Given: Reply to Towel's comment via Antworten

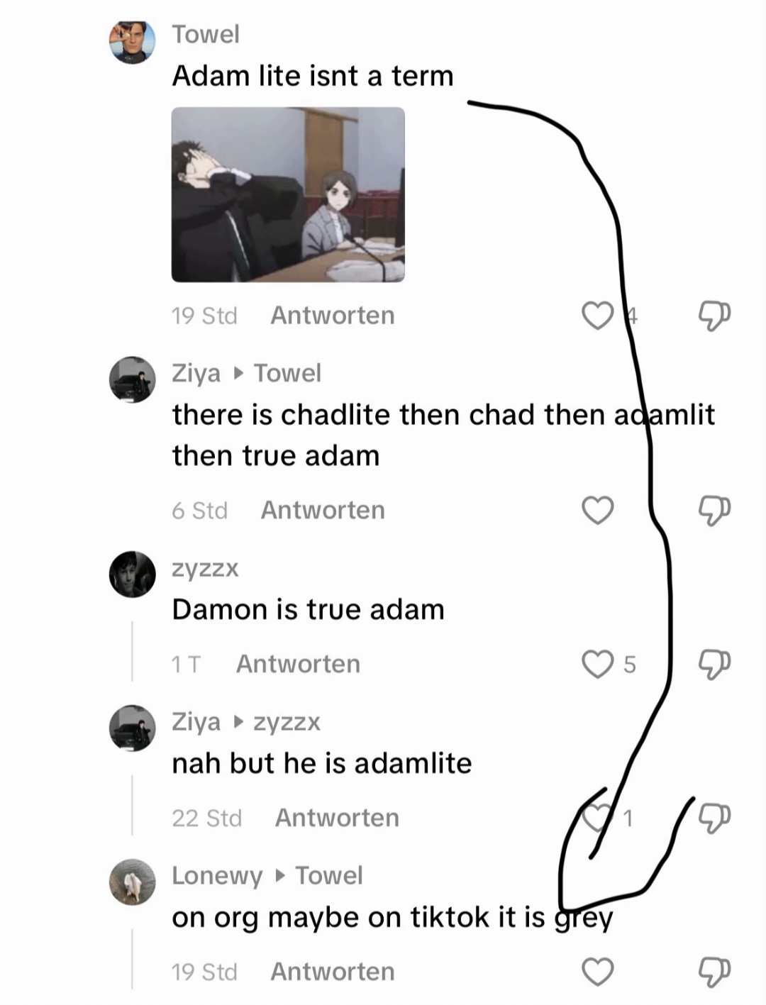Looking at the screenshot, I should click(333, 316).
